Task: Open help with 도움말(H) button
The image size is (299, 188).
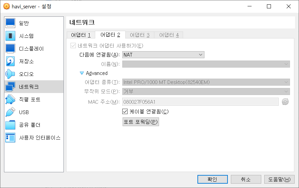Action: 279,179
